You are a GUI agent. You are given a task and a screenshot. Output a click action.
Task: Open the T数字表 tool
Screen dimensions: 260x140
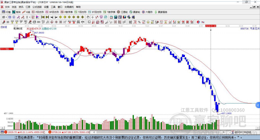click(109, 12)
